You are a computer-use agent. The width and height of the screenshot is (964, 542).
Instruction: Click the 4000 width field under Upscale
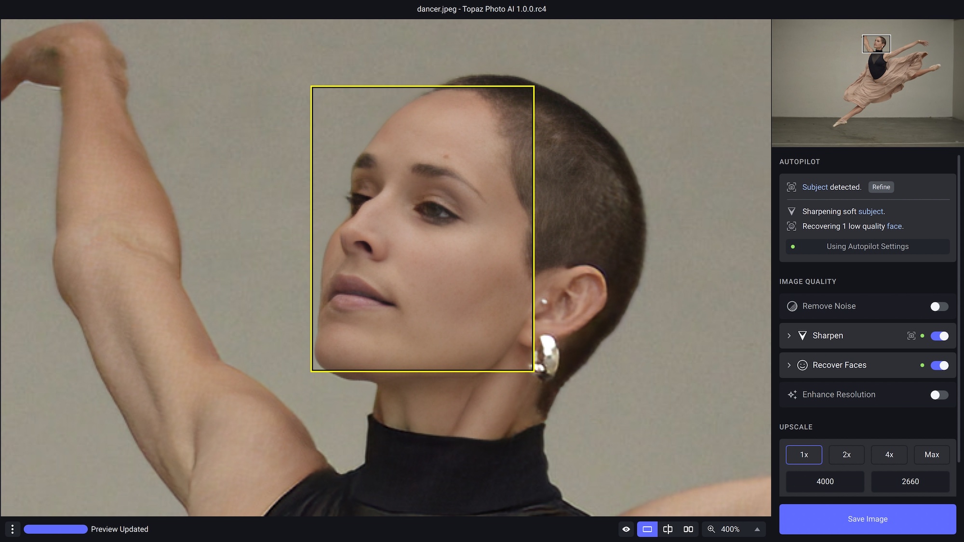coord(825,481)
